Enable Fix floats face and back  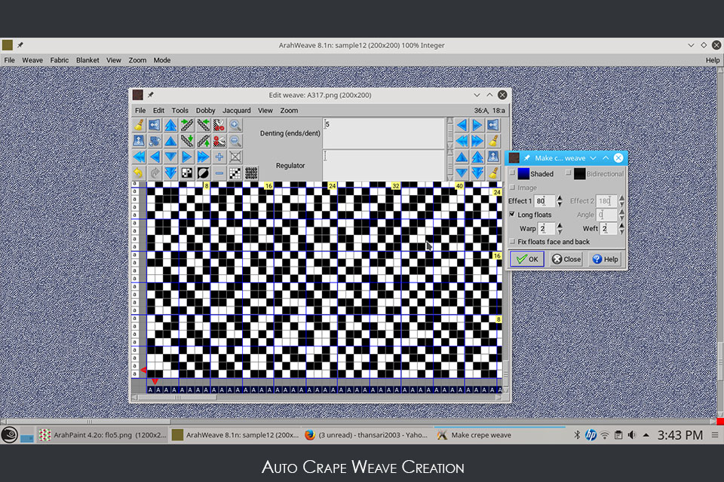click(512, 242)
